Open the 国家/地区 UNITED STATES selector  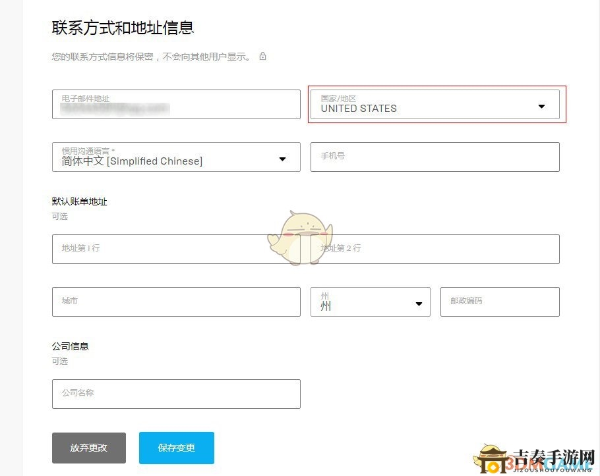pyautogui.click(x=436, y=104)
